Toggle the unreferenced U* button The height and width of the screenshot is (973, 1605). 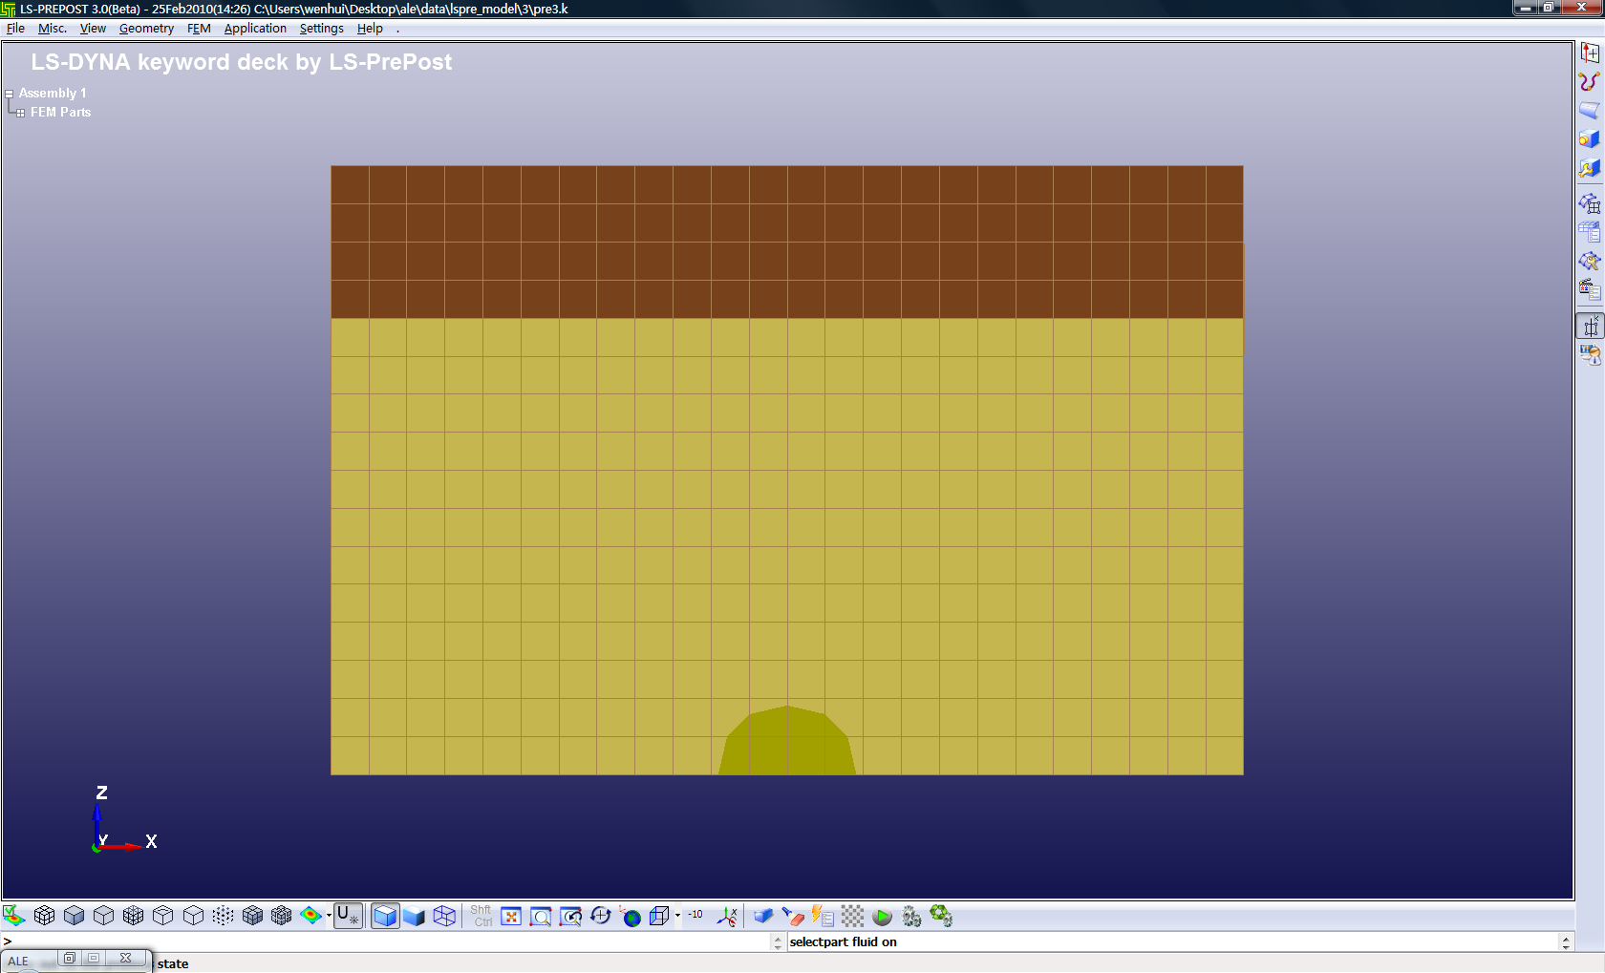(x=349, y=917)
